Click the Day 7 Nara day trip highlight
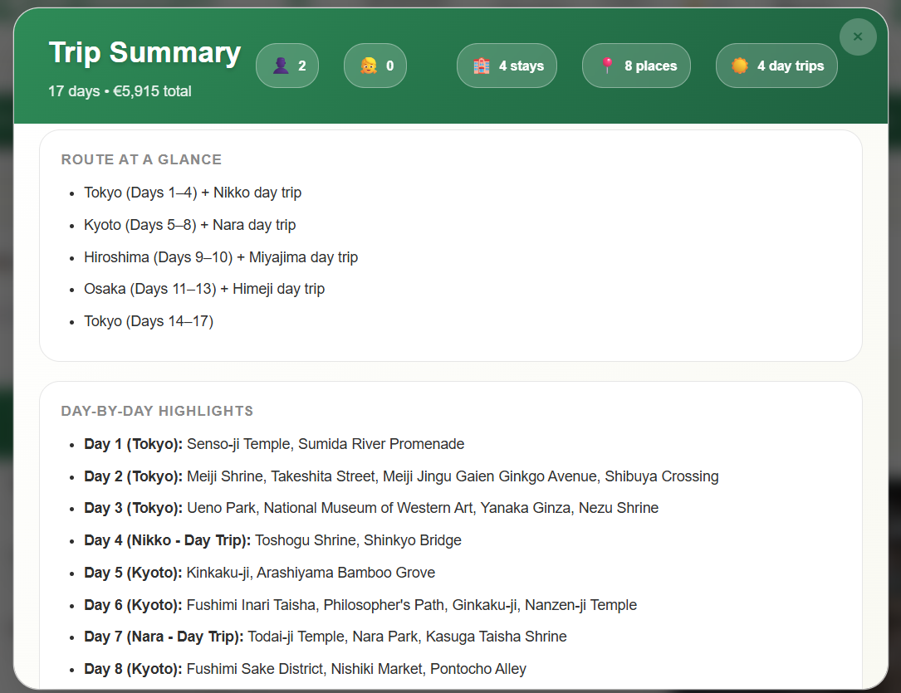Image resolution: width=901 pixels, height=693 pixels. (x=325, y=637)
